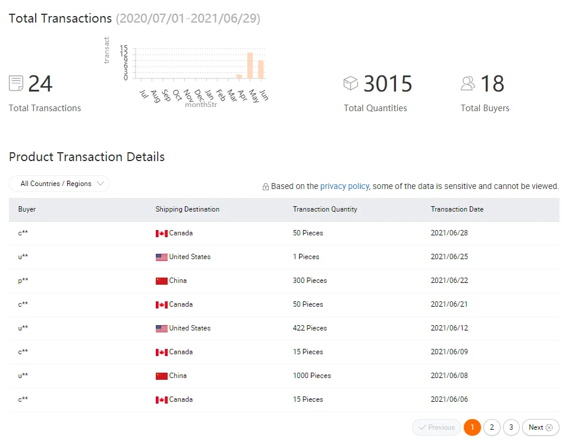Open the privacy policy link
Screen dimensions: 569x444
click(344, 186)
